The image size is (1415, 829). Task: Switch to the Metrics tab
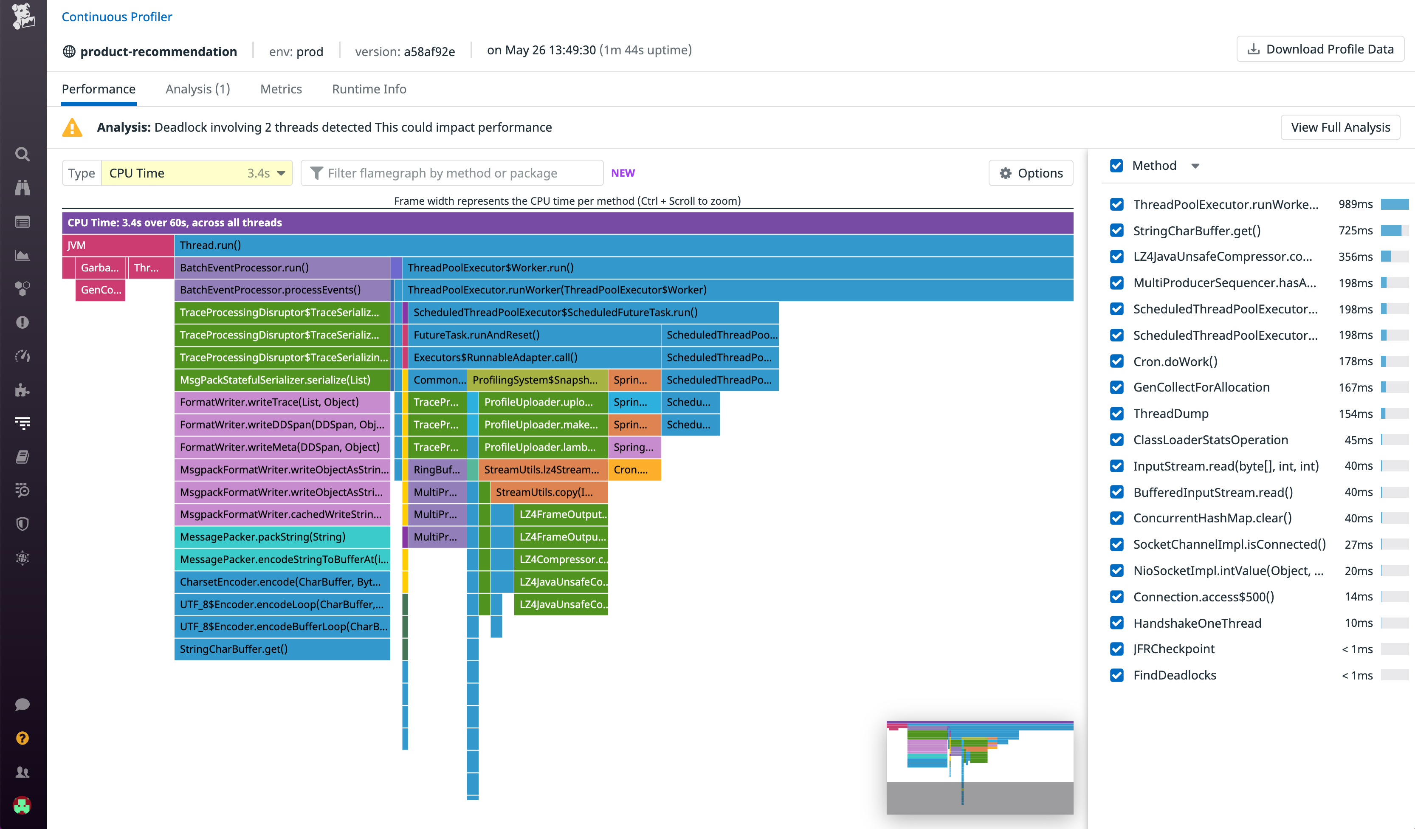281,89
